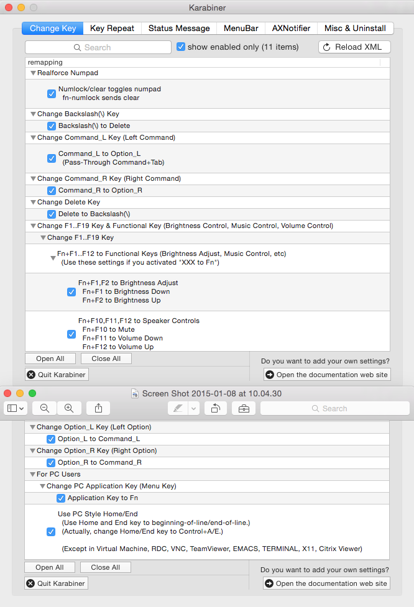Select the Change Key tab
414x607 pixels.
click(x=53, y=28)
